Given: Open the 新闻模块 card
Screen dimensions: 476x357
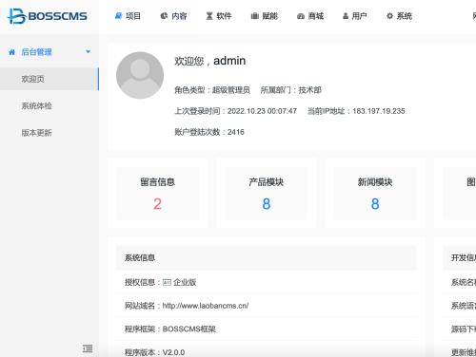Looking at the screenshot, I should pyautogui.click(x=375, y=194).
